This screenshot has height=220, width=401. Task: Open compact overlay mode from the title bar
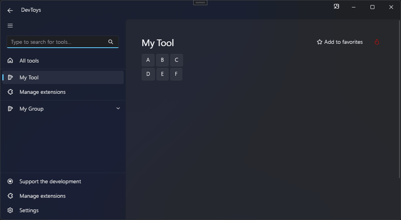tap(336, 7)
